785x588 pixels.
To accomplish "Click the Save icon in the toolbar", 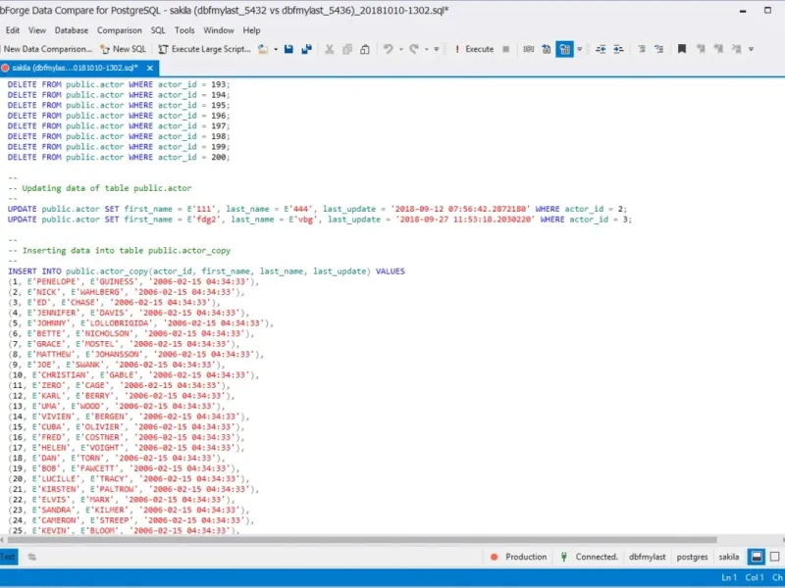I will (289, 49).
